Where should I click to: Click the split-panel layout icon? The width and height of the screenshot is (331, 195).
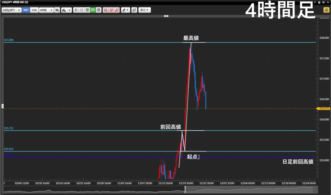point(87,10)
